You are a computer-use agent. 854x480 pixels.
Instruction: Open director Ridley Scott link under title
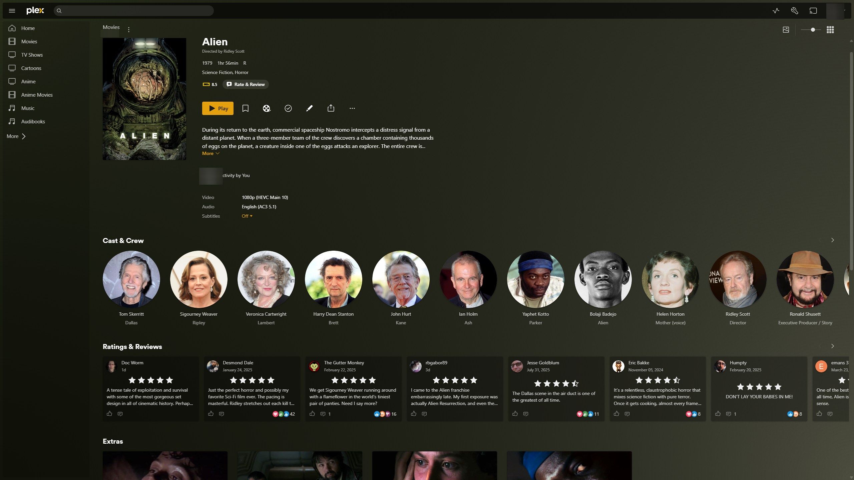pyautogui.click(x=234, y=51)
